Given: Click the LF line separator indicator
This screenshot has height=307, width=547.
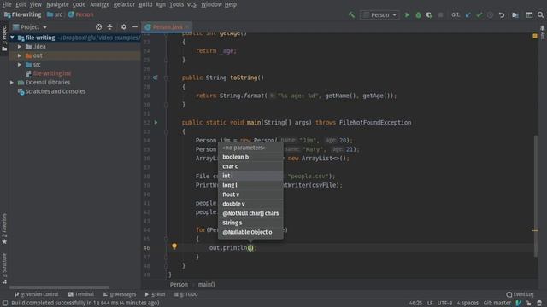Looking at the screenshot, I should click(430, 304).
